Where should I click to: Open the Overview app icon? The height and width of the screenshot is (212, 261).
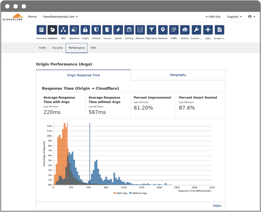click(x=41, y=30)
